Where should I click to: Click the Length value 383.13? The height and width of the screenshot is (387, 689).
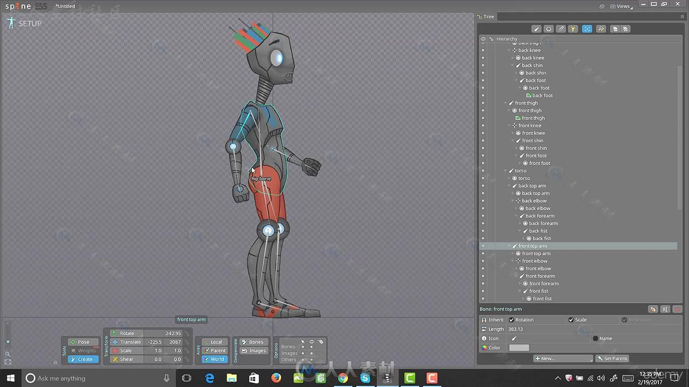coord(515,329)
